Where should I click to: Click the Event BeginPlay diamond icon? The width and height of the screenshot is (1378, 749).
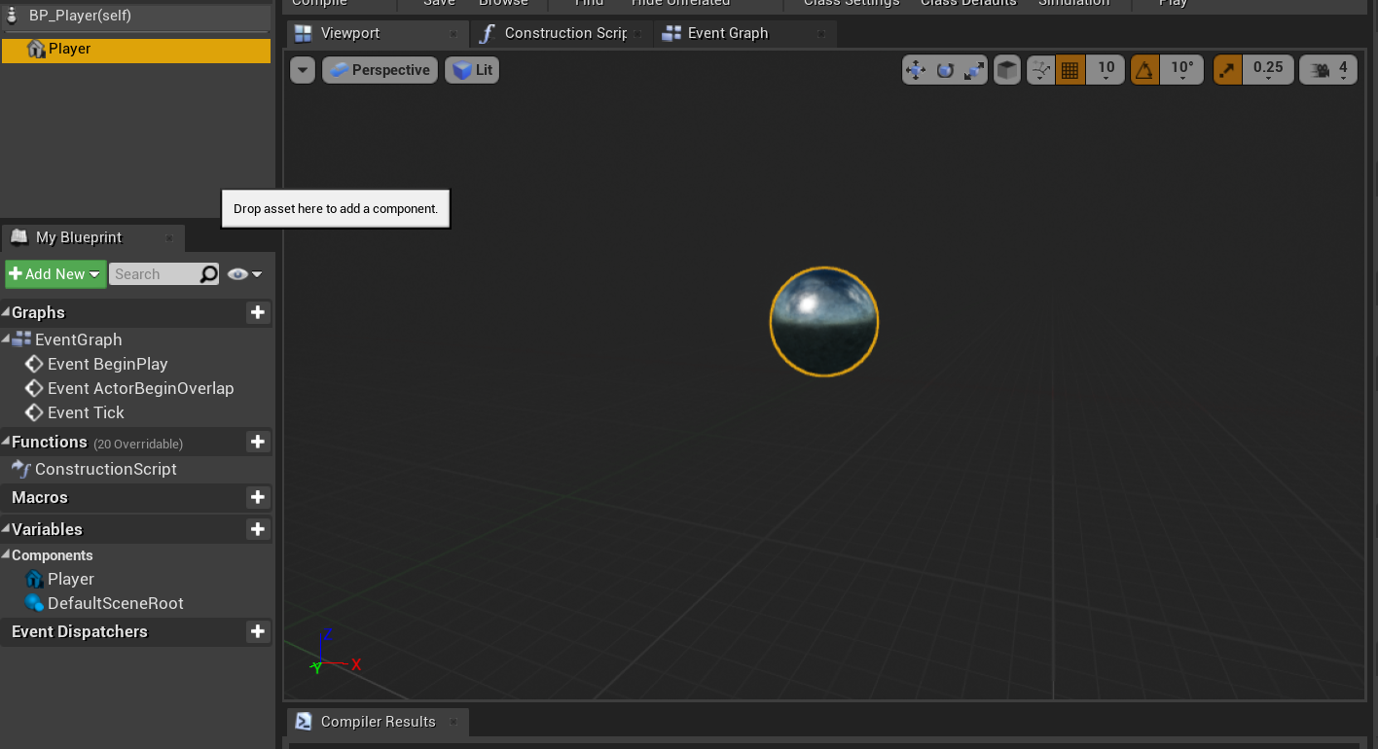(x=34, y=364)
